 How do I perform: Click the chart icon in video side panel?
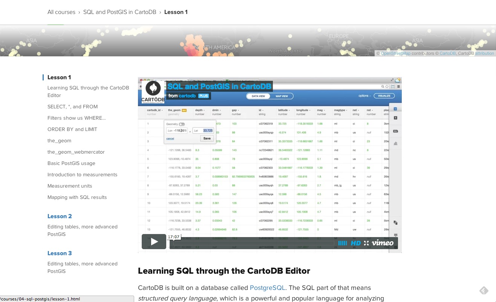(395, 143)
